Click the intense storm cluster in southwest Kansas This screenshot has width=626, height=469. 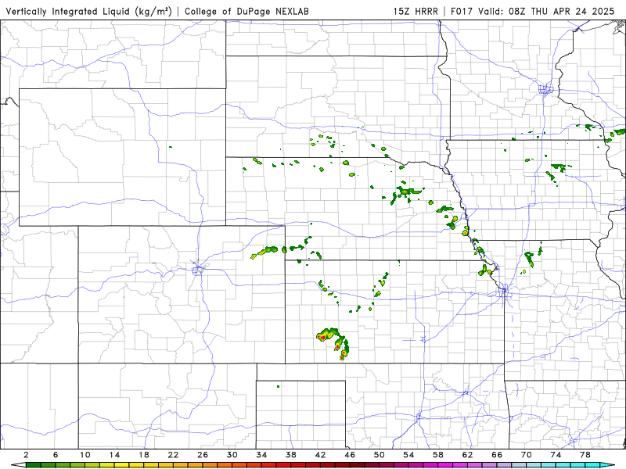point(333,343)
